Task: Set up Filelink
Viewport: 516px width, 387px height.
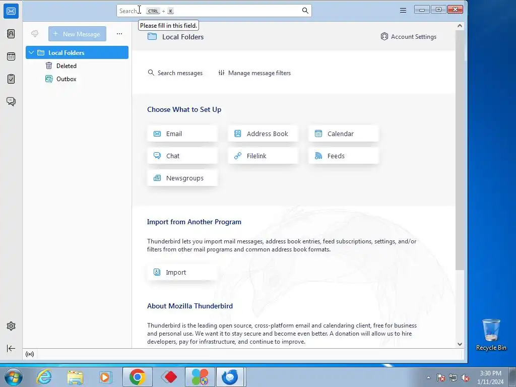Action: point(263,156)
